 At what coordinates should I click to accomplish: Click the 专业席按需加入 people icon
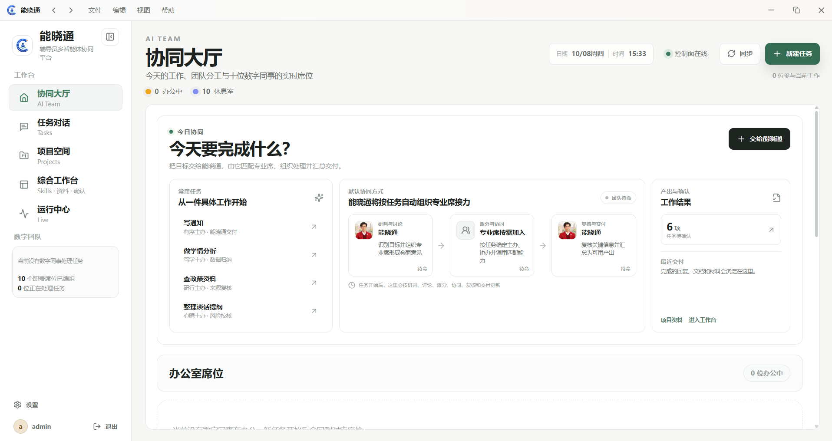(x=466, y=230)
